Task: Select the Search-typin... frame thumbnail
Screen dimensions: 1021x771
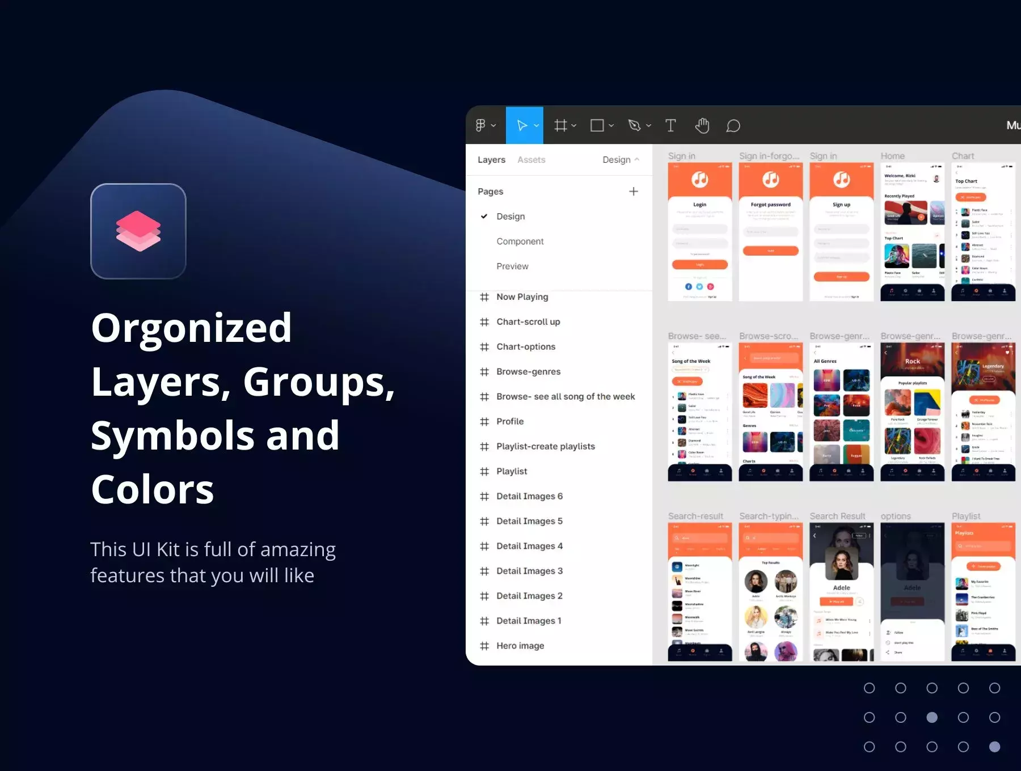Action: point(771,592)
